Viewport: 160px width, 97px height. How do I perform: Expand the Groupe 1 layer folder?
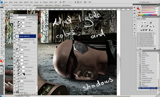click(17, 84)
